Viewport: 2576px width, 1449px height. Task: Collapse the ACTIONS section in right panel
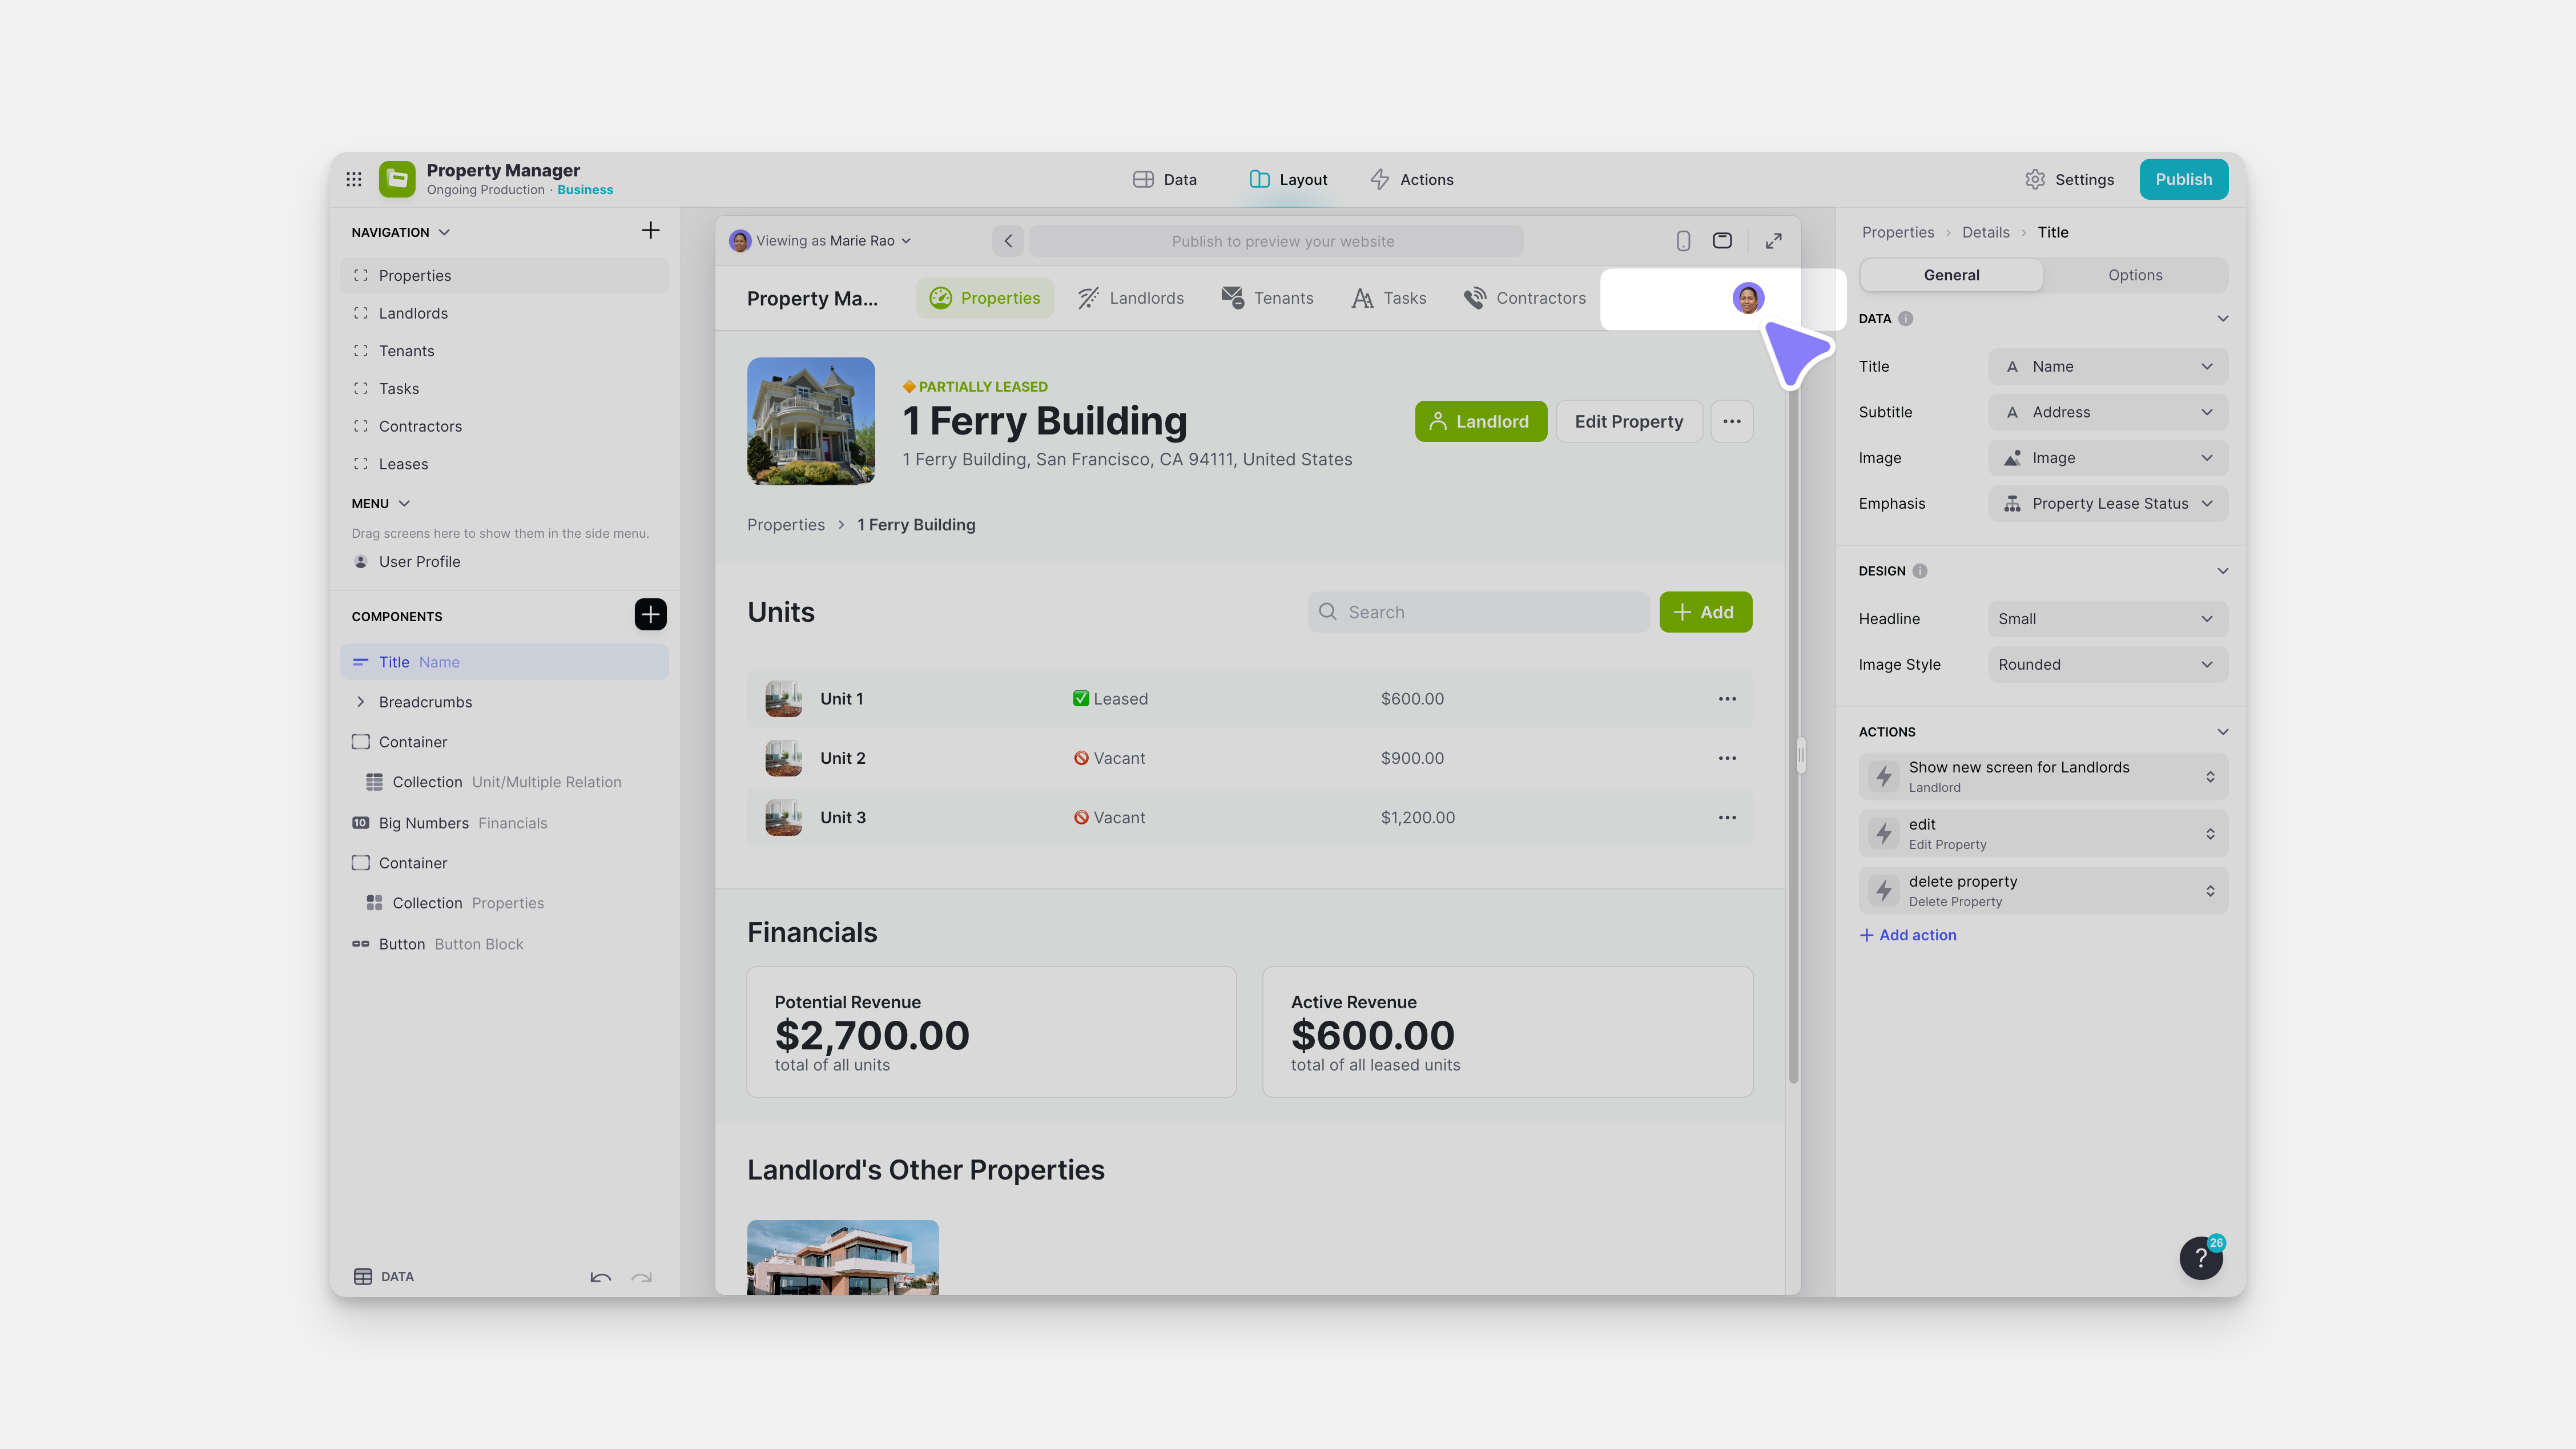pos(2223,731)
